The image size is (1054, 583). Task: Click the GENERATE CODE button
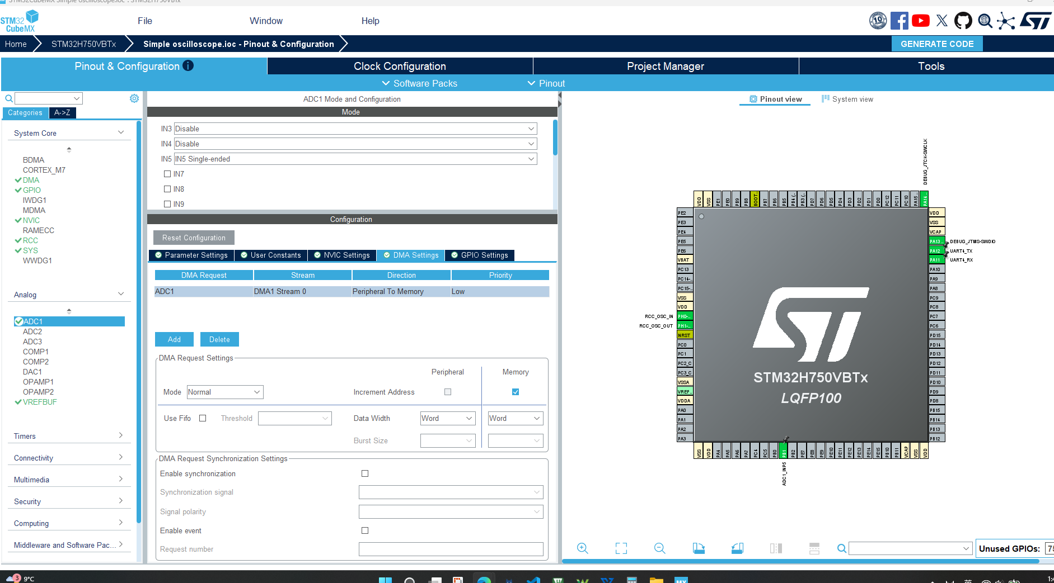[936, 44]
